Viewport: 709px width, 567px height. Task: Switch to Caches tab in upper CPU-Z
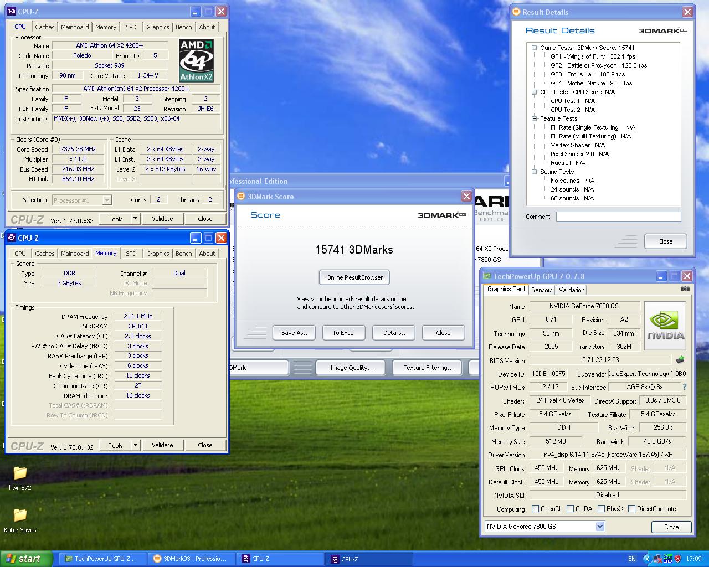point(45,27)
